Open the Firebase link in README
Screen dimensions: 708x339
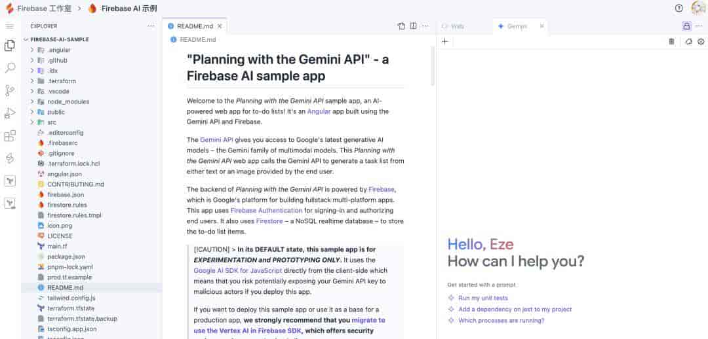click(381, 189)
